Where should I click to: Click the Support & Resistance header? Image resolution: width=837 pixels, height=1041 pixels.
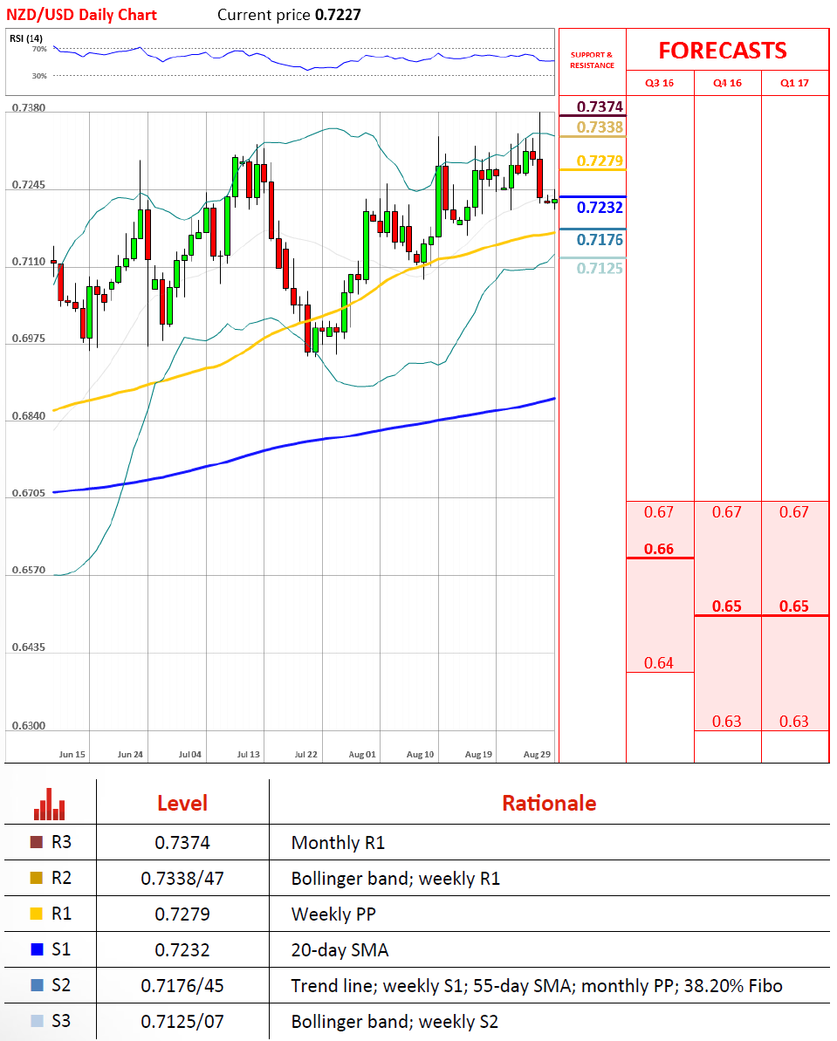tap(592, 60)
